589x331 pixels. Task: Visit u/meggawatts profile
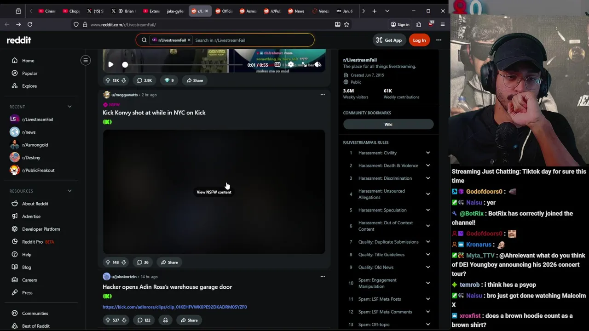click(x=125, y=95)
